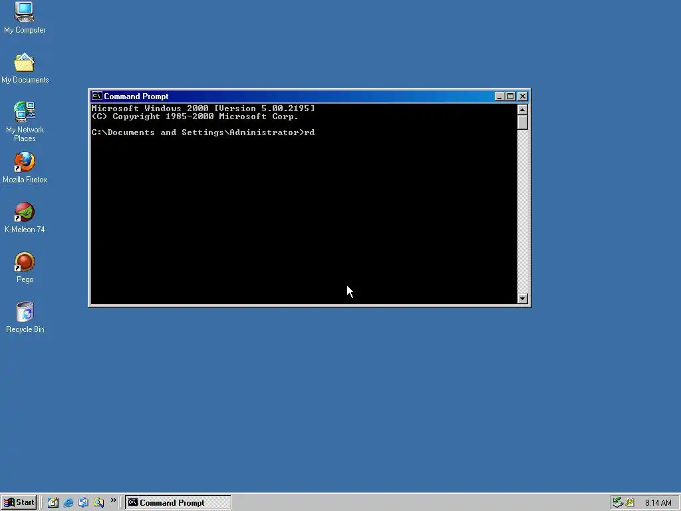Click the Command Prompt window title text
This screenshot has height=511, width=681.
pos(136,96)
